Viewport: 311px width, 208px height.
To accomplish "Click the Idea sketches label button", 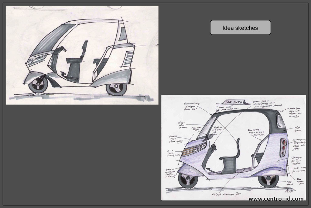I will coord(240,28).
